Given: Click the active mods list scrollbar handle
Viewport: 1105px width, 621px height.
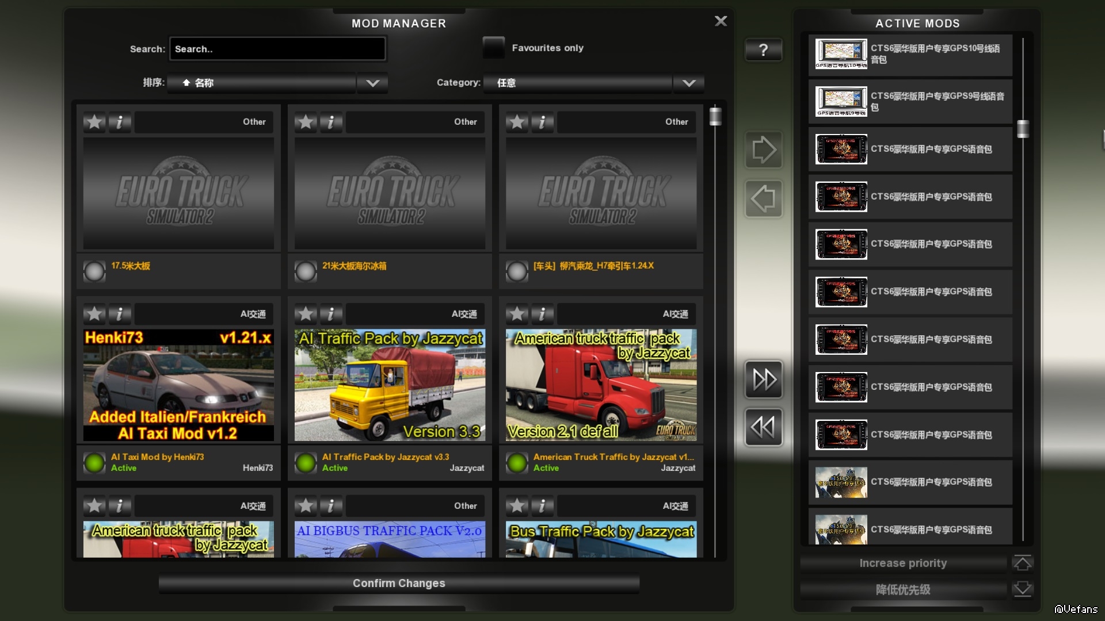Looking at the screenshot, I should (1023, 129).
